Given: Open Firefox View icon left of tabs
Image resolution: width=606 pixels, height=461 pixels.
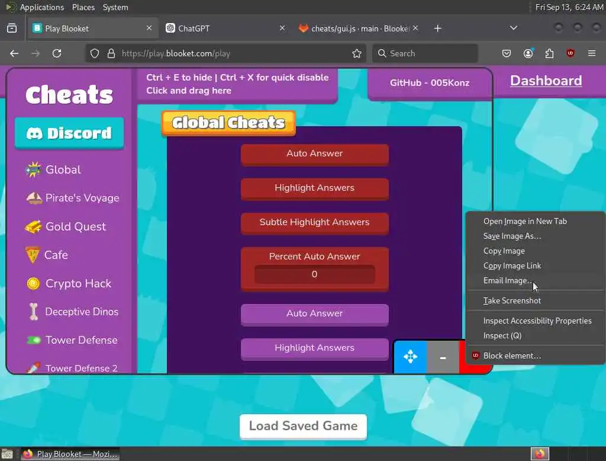Looking at the screenshot, I should point(12,28).
